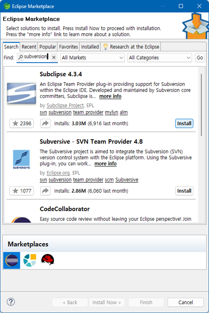Open more info link for Subclipse

click(110, 96)
